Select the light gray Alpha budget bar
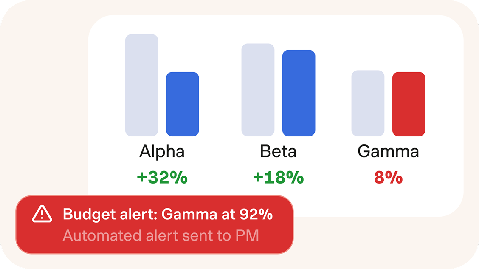 point(141,85)
